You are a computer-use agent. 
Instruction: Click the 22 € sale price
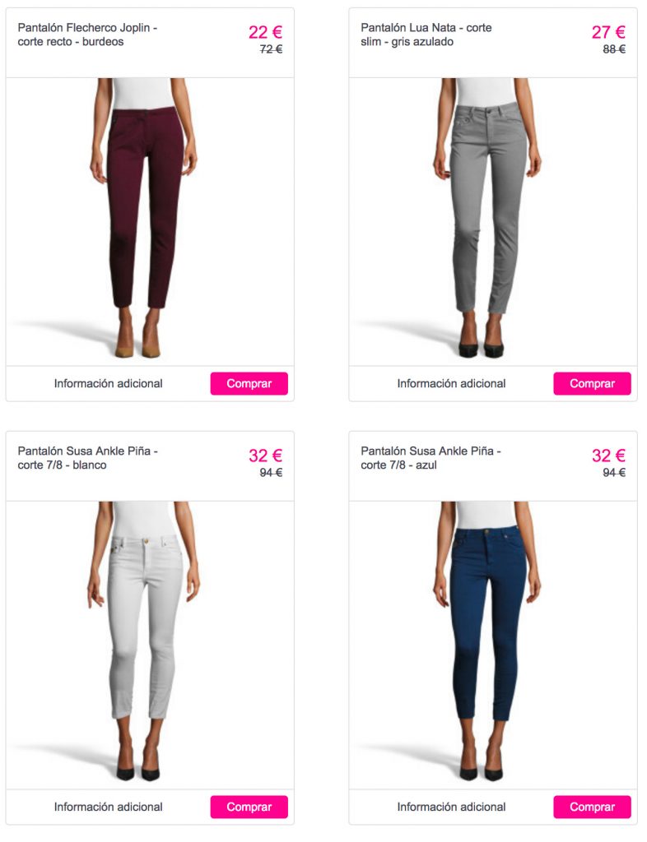pos(265,32)
